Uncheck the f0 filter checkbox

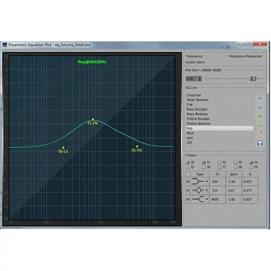click(x=188, y=162)
